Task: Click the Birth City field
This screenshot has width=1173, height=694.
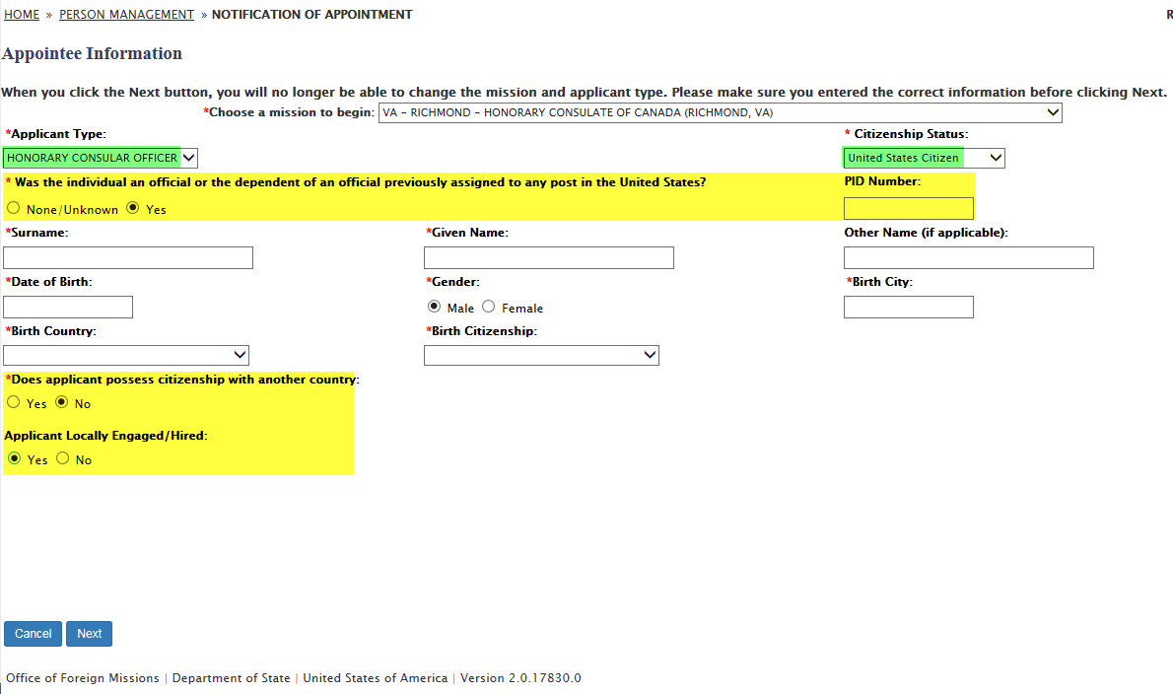Action: click(908, 308)
